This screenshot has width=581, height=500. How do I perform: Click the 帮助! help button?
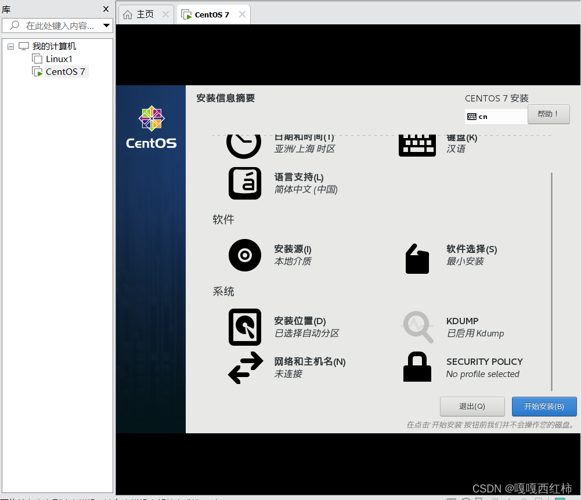coord(548,114)
